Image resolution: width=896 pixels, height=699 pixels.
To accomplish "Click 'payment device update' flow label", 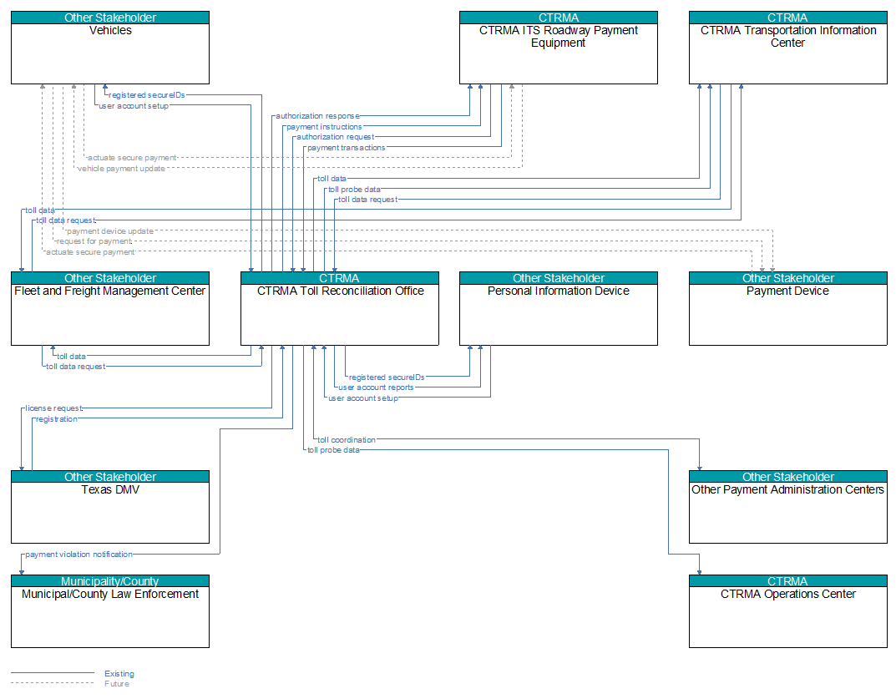I will [x=109, y=231].
